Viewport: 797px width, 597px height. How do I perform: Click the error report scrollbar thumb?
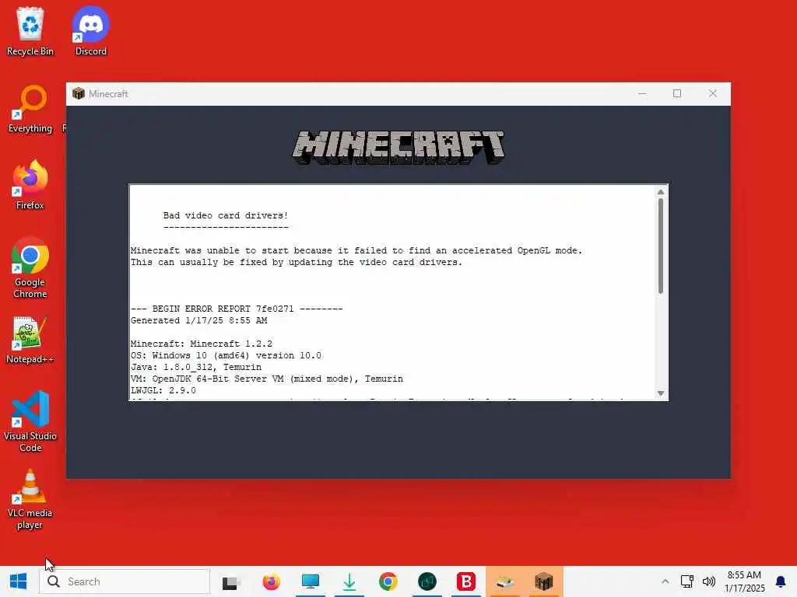(660, 246)
